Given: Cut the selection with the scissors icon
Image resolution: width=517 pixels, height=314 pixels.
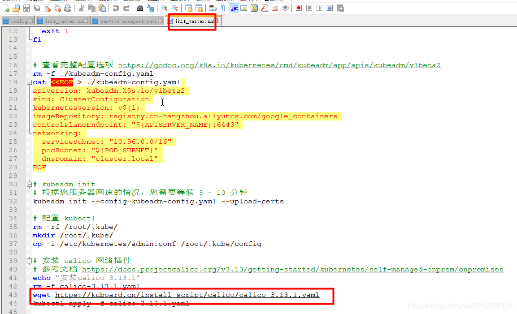Looking at the screenshot, I should pyautogui.click(x=82, y=8).
